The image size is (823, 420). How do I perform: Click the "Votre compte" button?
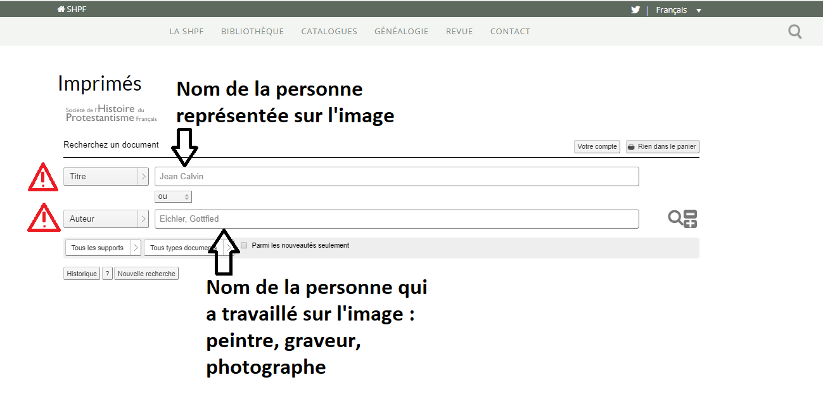pyautogui.click(x=597, y=146)
